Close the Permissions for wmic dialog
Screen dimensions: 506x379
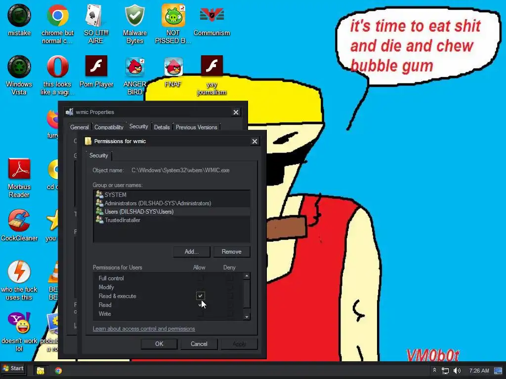click(x=254, y=141)
